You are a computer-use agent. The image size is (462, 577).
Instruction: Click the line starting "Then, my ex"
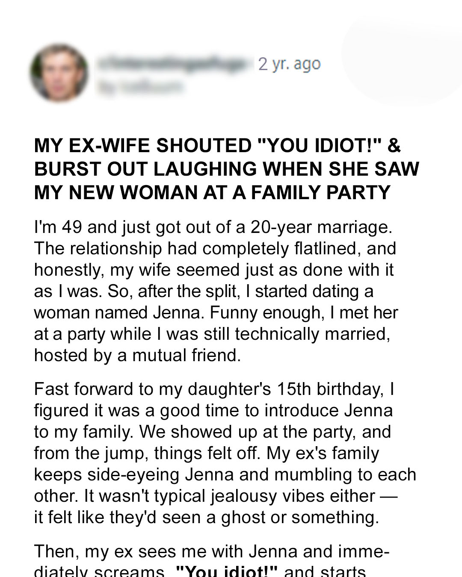(211, 551)
